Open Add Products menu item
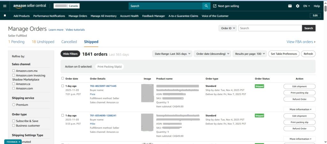Viewport: 327px width, 144px height. [21, 16]
